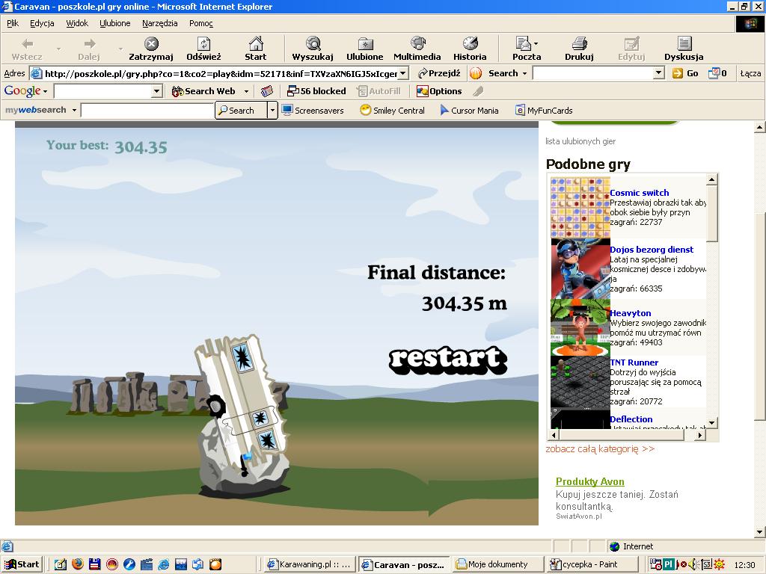
Task: Click the smiling sun tray icon
Action: click(720, 564)
